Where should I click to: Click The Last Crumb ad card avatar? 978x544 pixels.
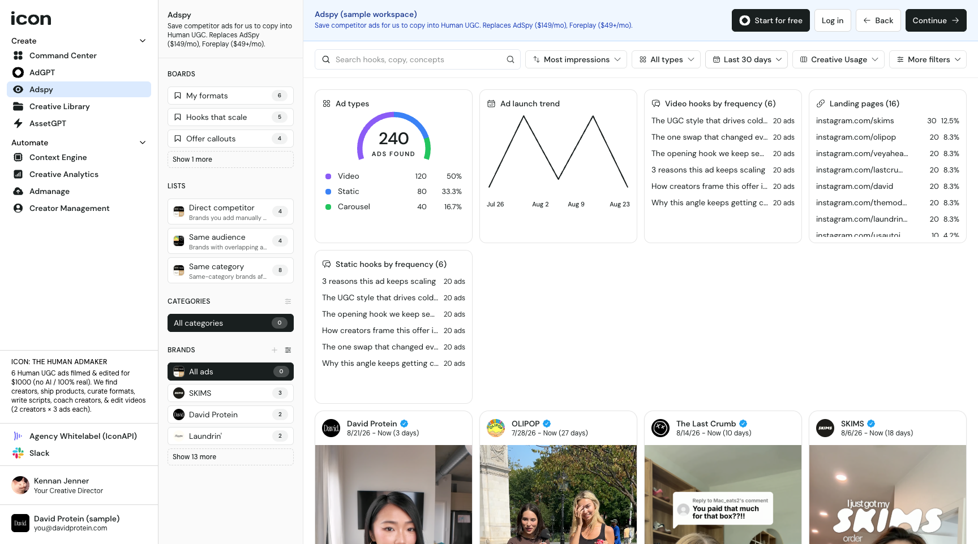click(660, 428)
